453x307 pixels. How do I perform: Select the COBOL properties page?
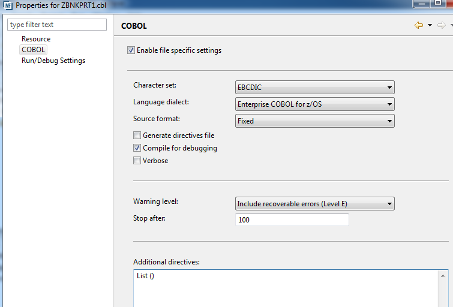click(x=34, y=50)
